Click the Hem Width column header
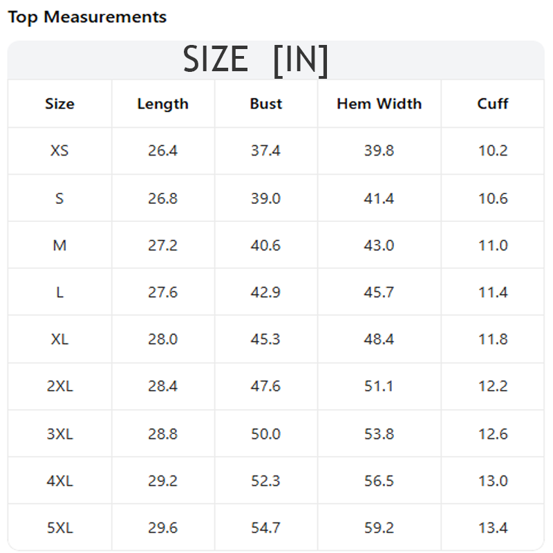Viewport: 553px width, 553px height. [x=379, y=104]
